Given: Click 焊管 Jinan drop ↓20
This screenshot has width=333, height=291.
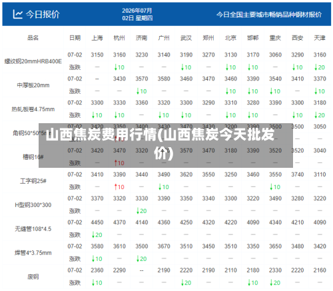Looking at the screenshot, I should coord(142,259).
